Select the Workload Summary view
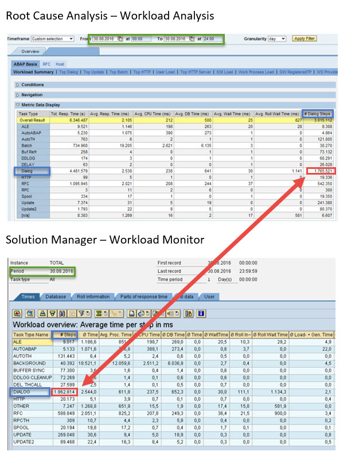 [x=33, y=72]
